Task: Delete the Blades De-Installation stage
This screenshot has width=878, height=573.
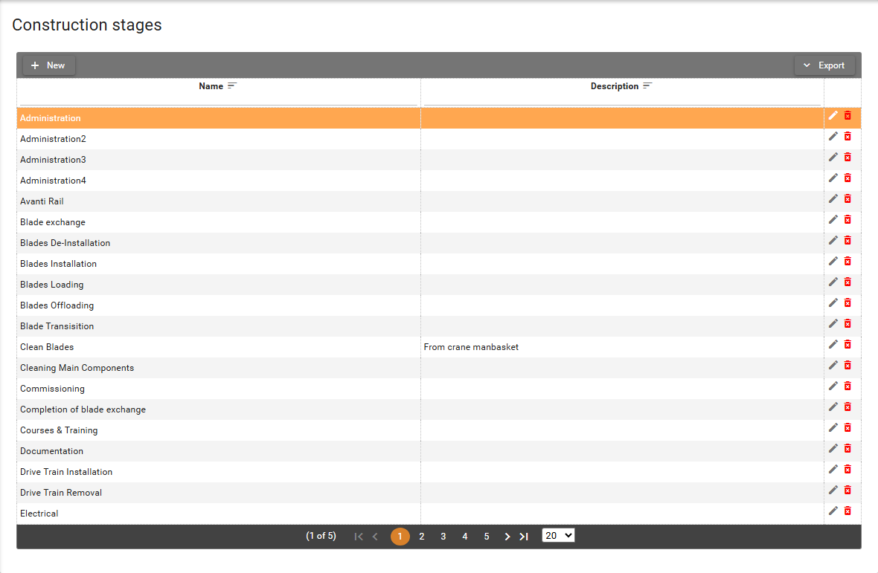Action: (x=847, y=240)
